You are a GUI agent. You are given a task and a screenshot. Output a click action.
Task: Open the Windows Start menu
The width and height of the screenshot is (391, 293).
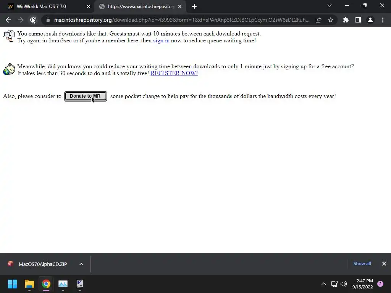(x=12, y=284)
